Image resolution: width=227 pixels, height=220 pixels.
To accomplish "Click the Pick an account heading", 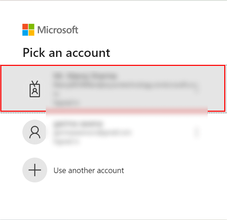I will point(66,53).
